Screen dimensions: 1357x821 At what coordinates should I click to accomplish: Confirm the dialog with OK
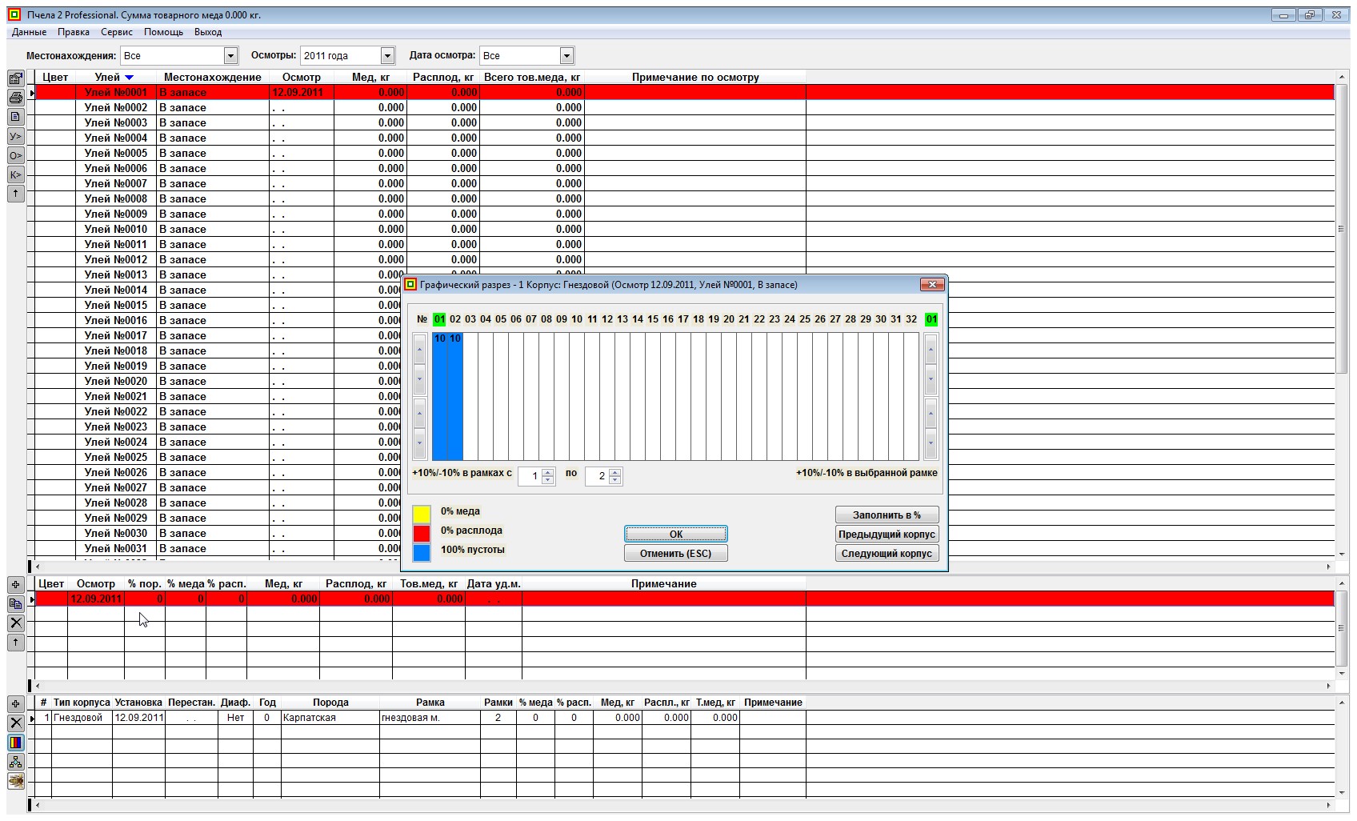tap(676, 535)
